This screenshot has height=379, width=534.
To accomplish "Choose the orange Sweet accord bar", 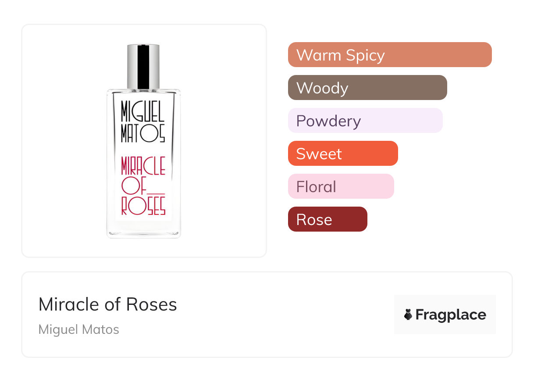I will (x=342, y=154).
